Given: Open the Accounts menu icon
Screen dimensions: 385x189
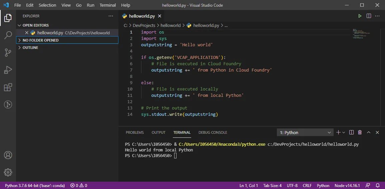Looking at the screenshot, I should (x=8, y=155).
